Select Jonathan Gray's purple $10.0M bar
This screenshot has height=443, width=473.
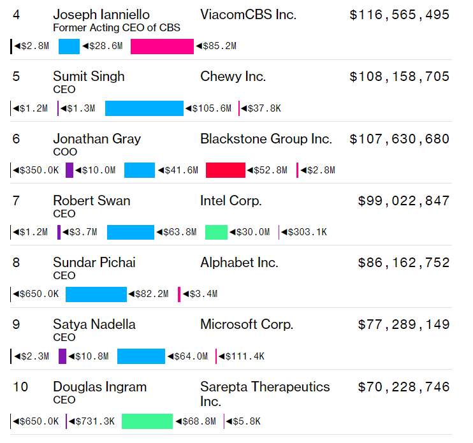[x=69, y=170]
